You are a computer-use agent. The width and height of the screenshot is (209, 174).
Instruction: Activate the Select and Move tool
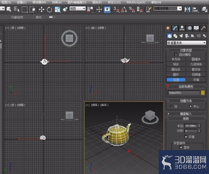click(x=42, y=9)
